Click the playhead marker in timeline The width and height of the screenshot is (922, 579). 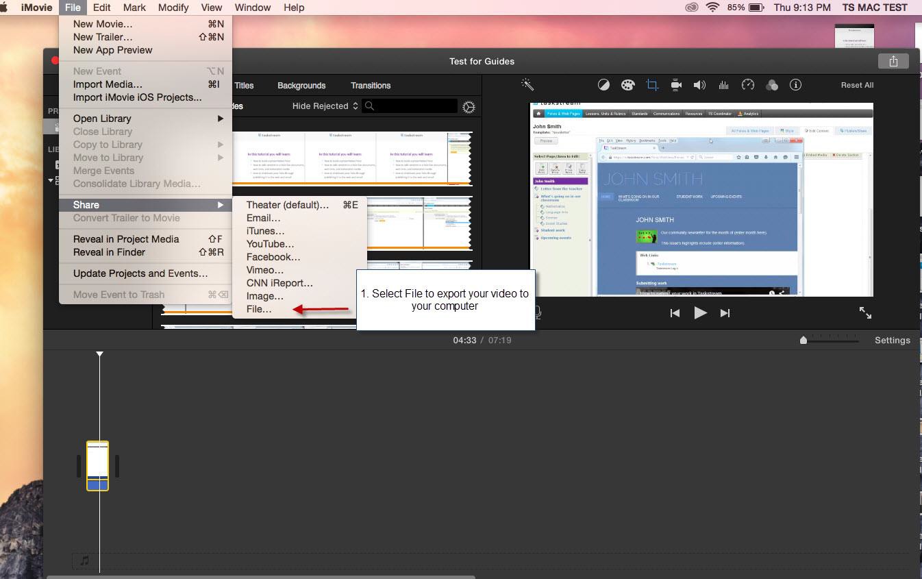pyautogui.click(x=99, y=354)
